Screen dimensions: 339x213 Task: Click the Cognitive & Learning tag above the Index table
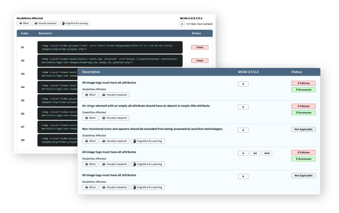coord(75,23)
